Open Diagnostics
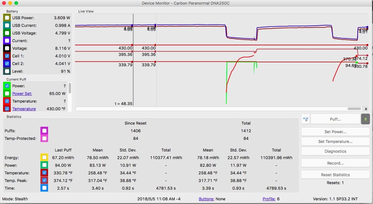 [335, 152]
